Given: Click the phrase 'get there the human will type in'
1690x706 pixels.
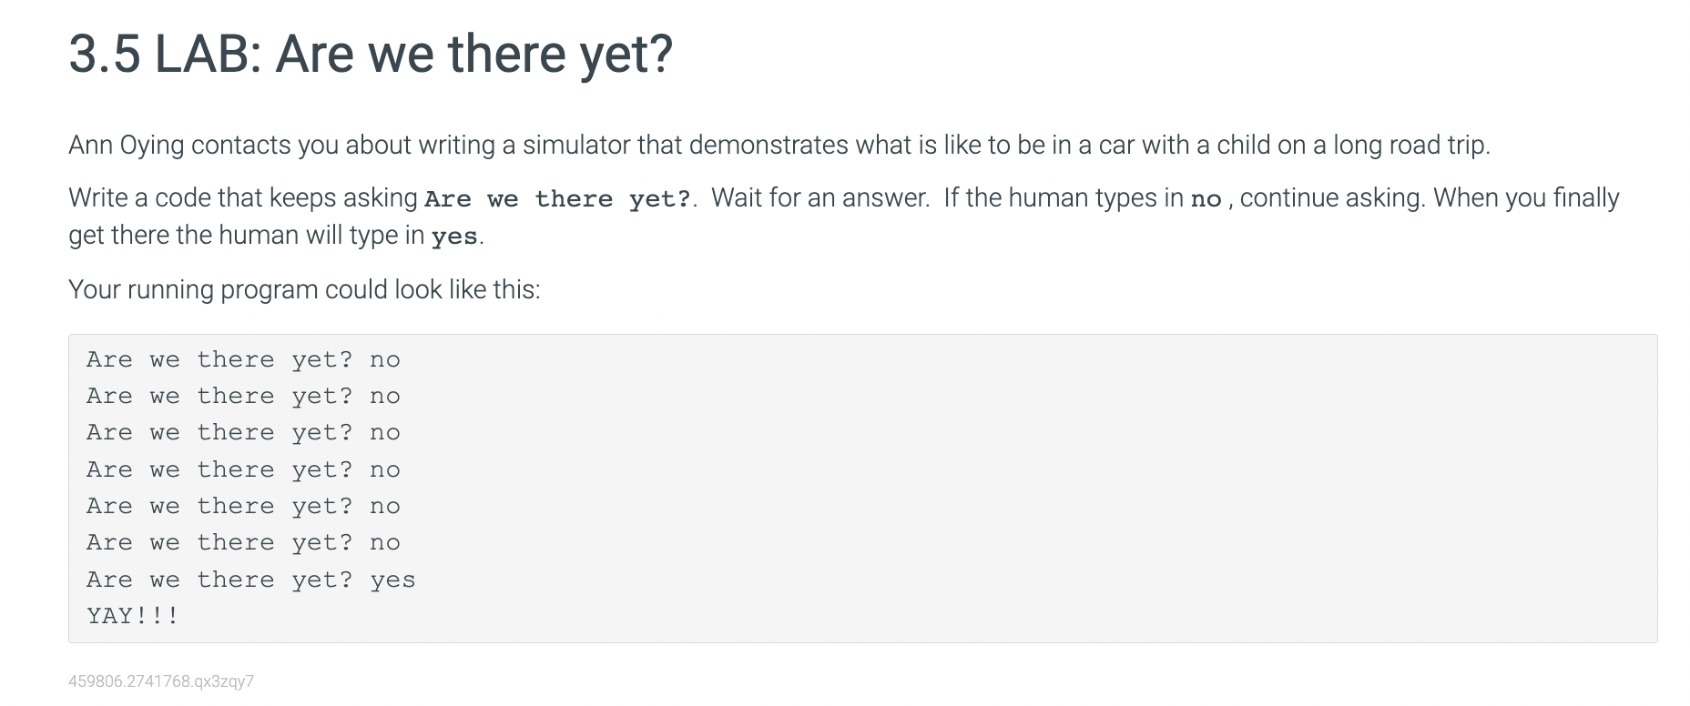Looking at the screenshot, I should 246,236.
